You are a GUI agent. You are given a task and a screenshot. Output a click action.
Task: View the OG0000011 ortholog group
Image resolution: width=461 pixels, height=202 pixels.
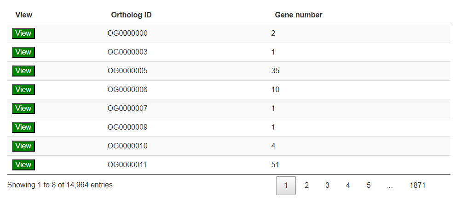point(23,165)
